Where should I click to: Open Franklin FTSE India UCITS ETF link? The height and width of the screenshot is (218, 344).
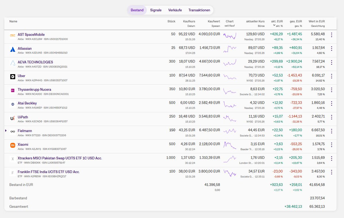point(49,172)
